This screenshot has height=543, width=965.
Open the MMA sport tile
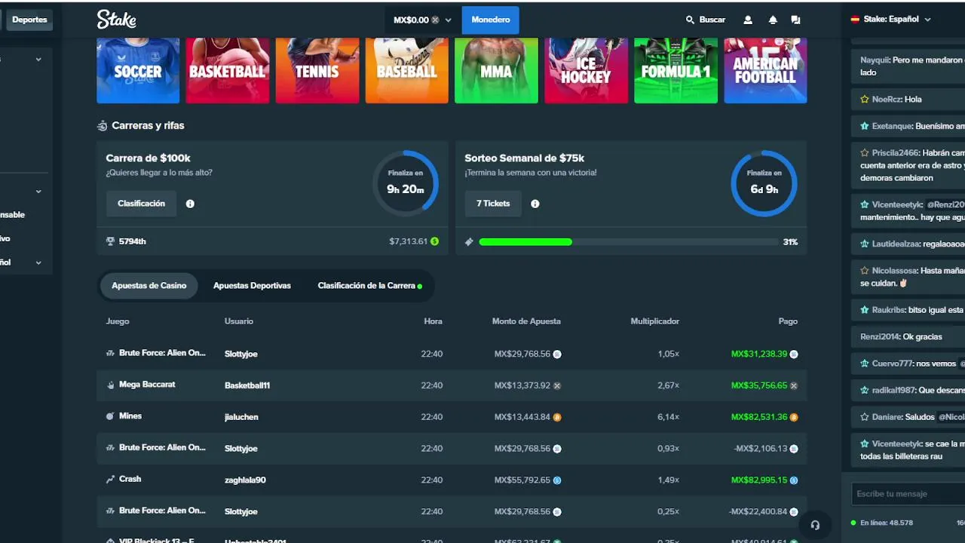point(496,70)
